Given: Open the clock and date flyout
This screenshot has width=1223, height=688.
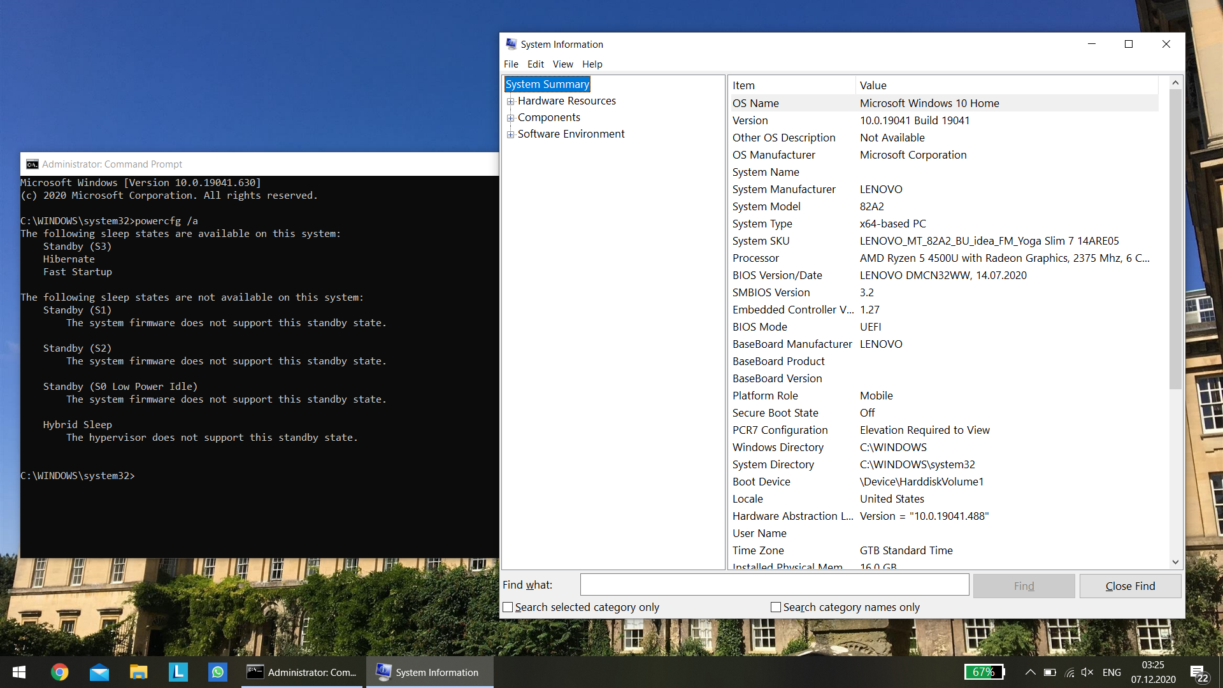Looking at the screenshot, I should (x=1153, y=672).
